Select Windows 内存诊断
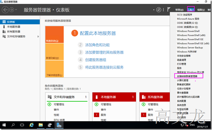Screen dimensions: 212x130 (x=187, y=52)
